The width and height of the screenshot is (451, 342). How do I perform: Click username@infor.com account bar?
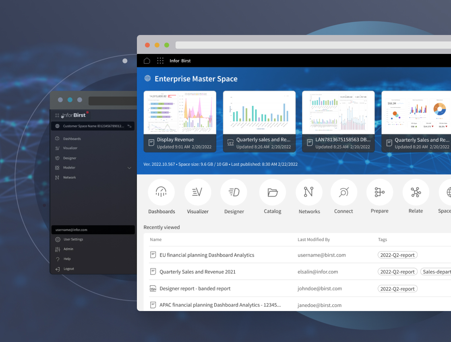click(x=93, y=230)
